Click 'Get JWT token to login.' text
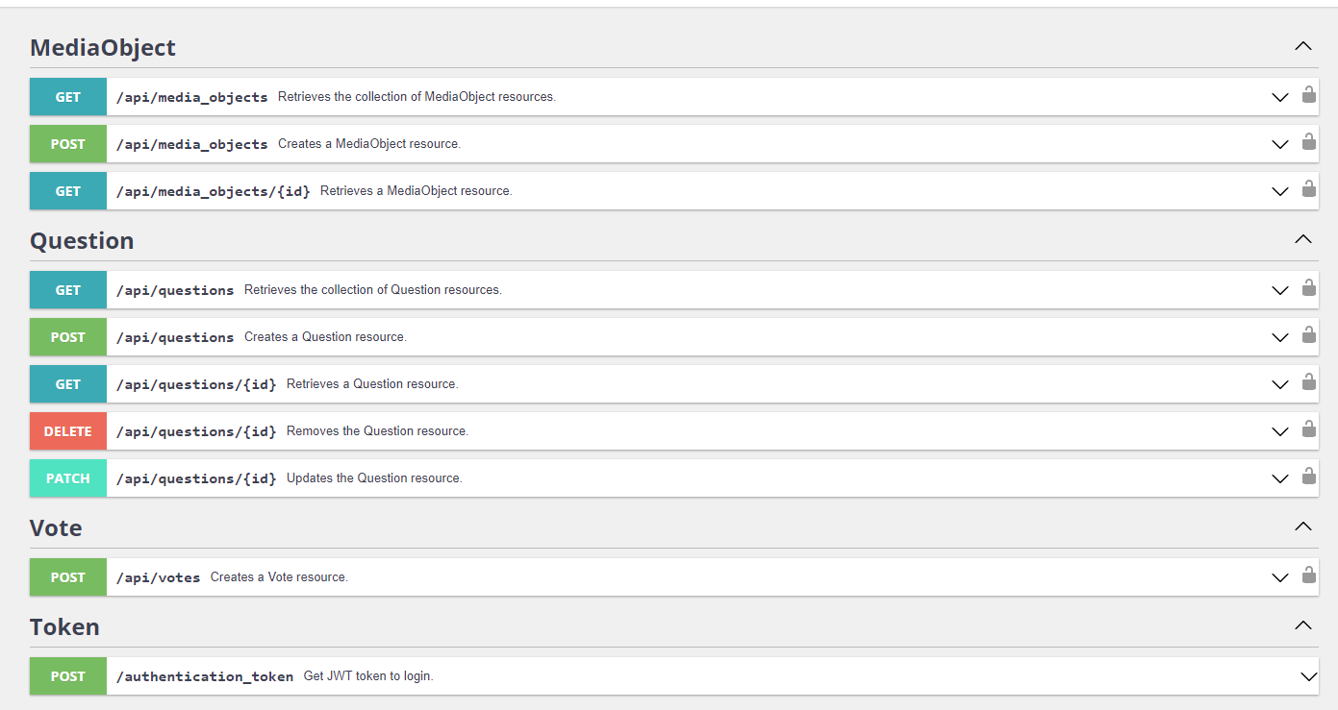 click(369, 676)
